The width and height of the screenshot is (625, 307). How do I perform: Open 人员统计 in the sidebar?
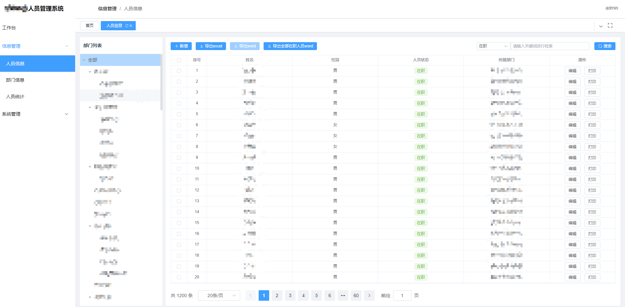tap(38, 97)
